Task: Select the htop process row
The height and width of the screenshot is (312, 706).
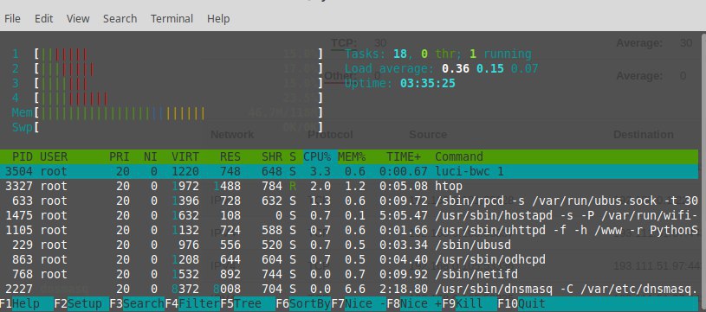Action: (x=349, y=186)
